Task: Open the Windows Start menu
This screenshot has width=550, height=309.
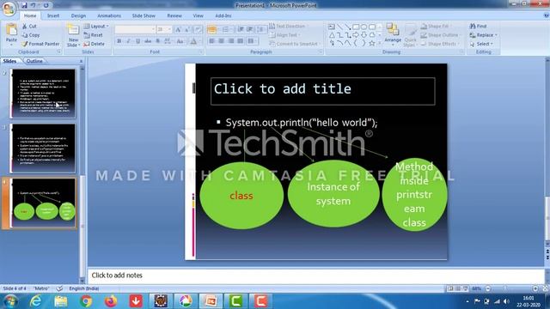Action: pyautogui.click(x=10, y=301)
